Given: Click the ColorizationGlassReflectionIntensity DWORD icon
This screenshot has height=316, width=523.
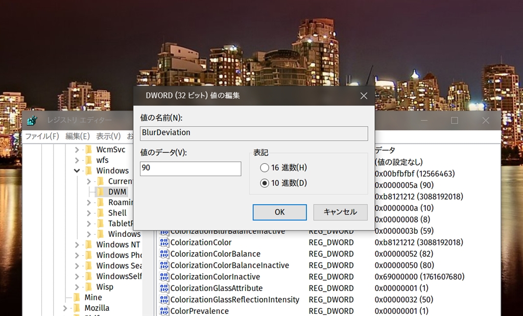Looking at the screenshot, I should click(164, 299).
